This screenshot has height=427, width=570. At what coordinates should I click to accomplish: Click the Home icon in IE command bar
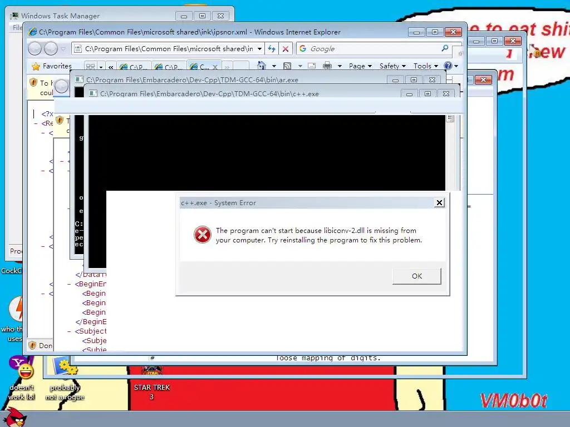tap(262, 66)
